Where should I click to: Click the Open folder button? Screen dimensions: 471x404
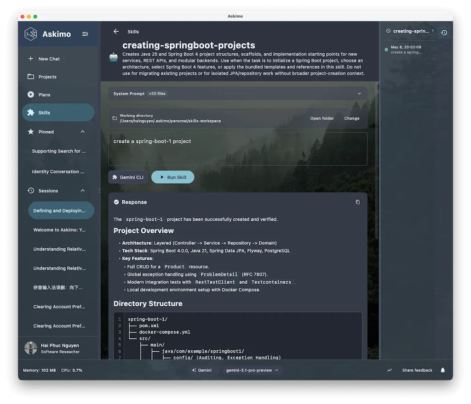(x=322, y=118)
